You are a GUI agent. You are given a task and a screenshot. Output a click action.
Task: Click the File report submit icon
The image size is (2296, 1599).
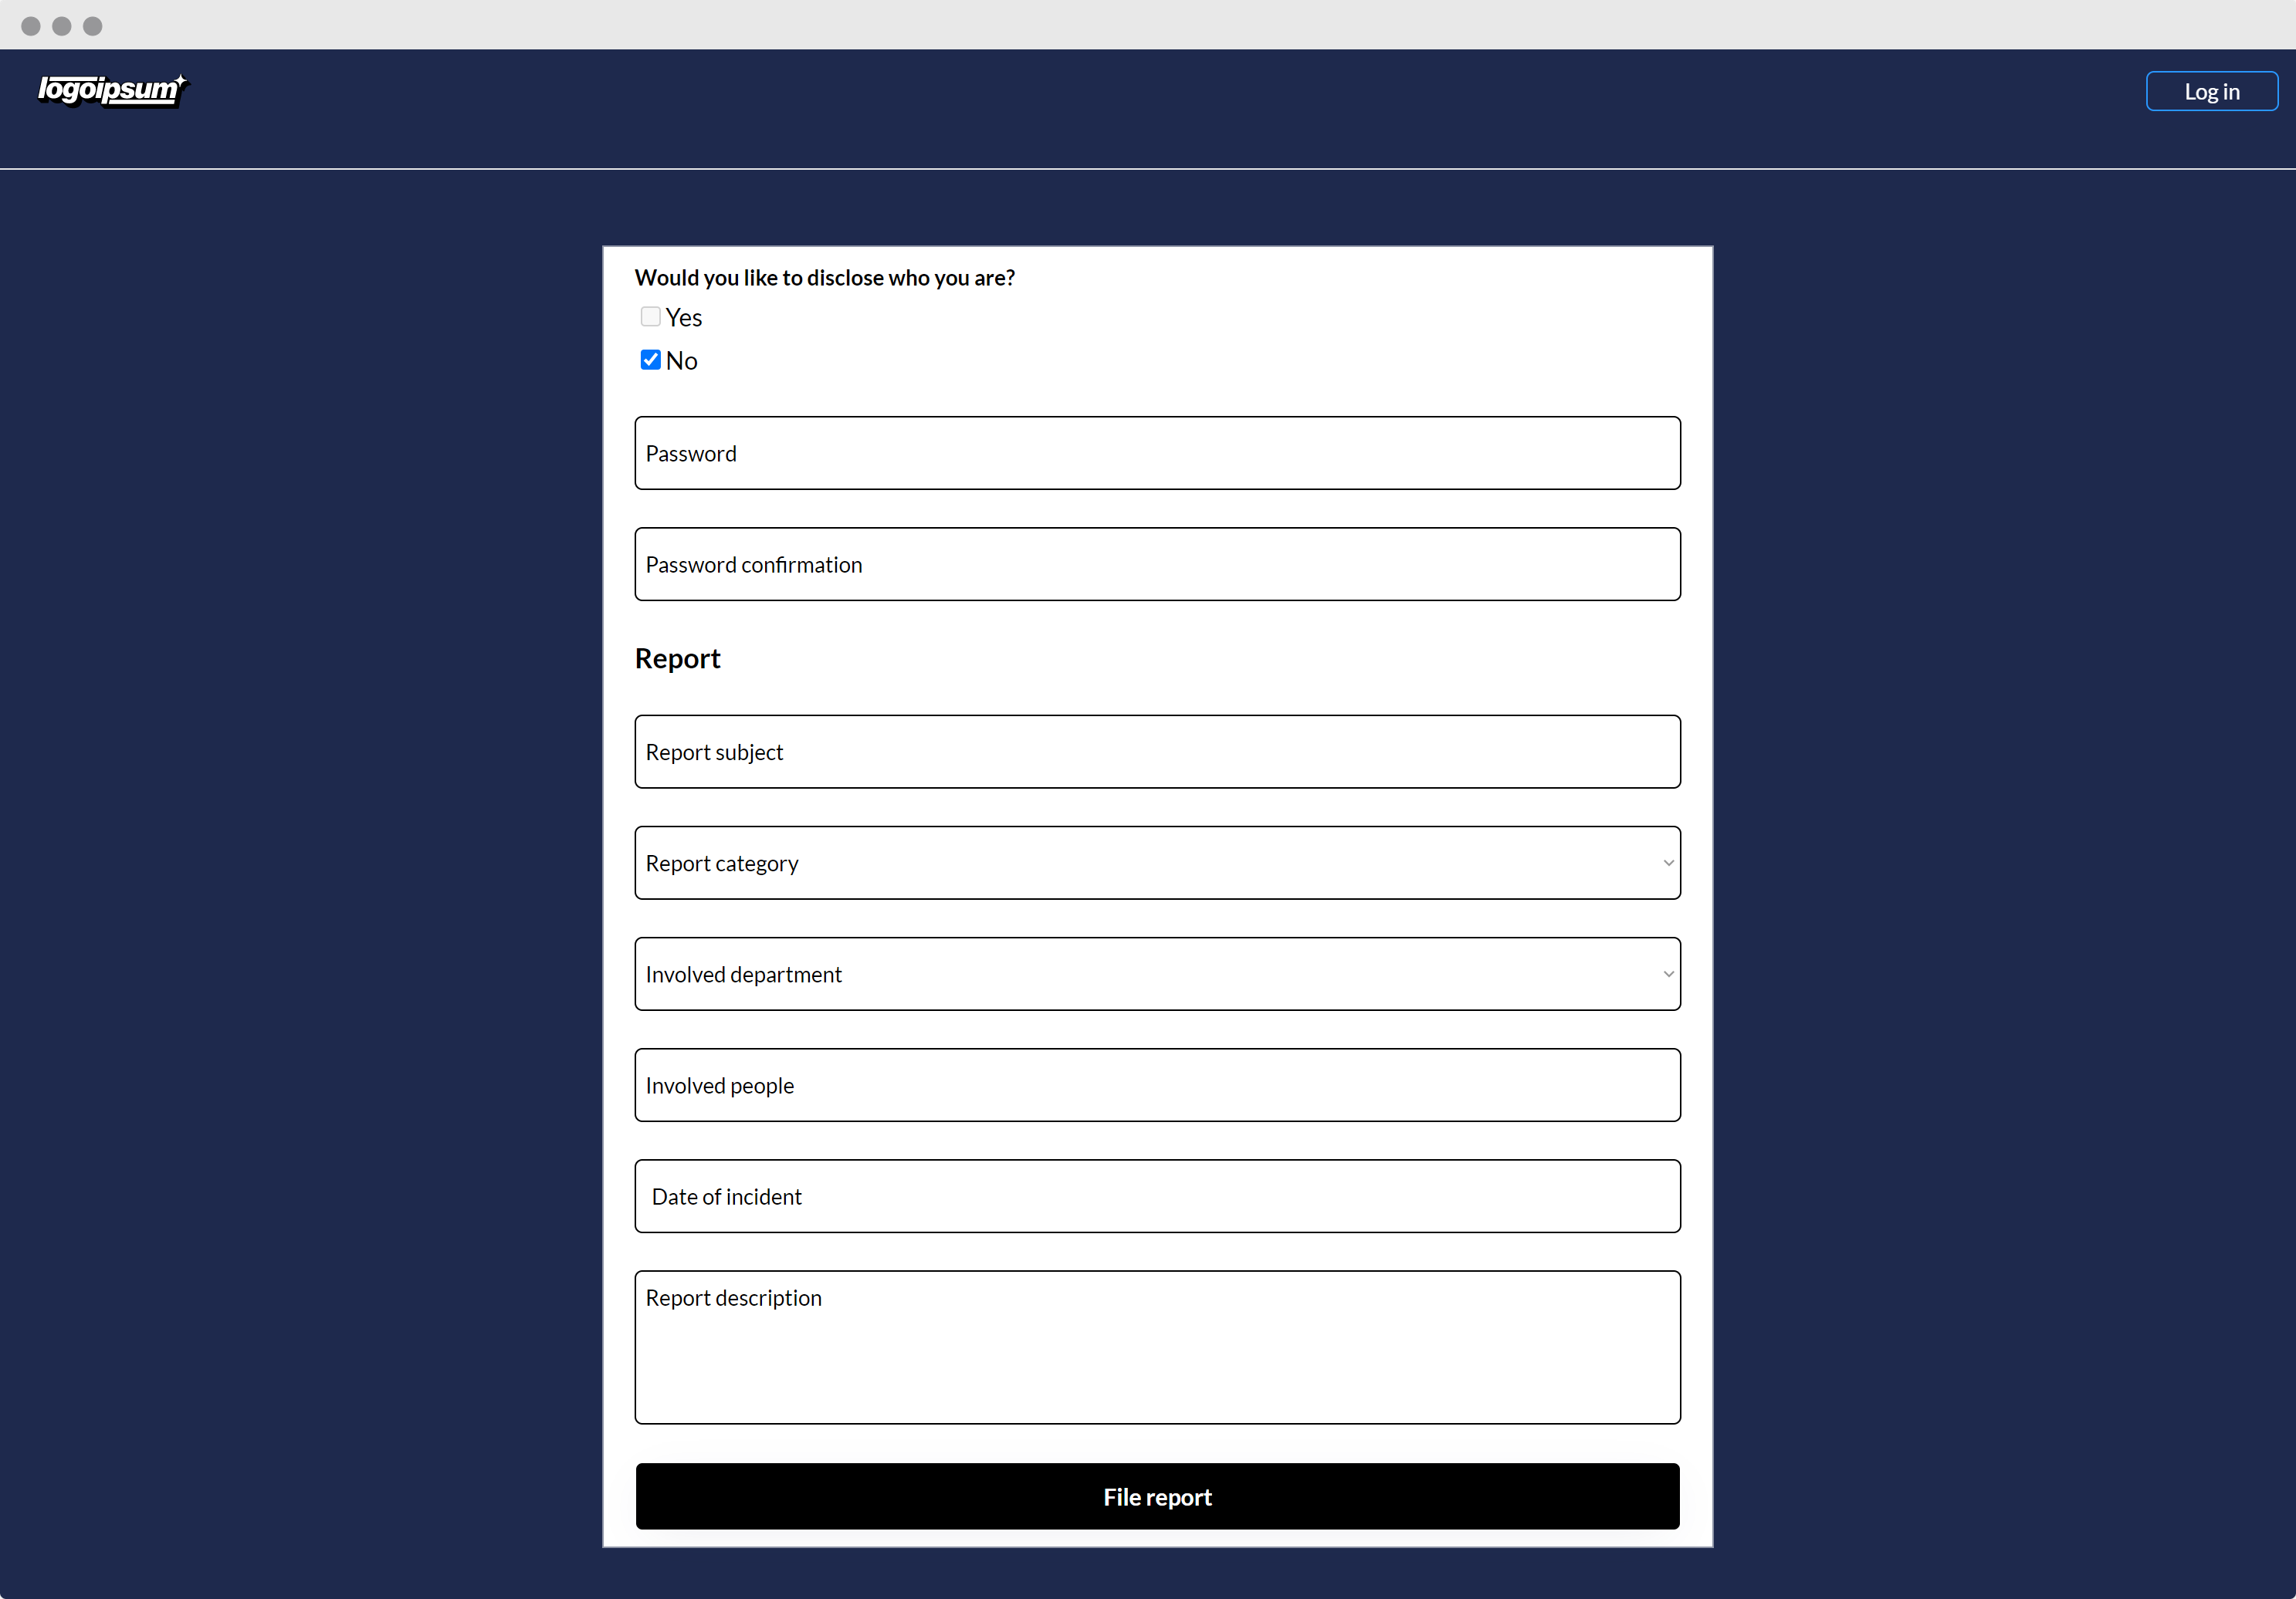tap(1156, 1496)
